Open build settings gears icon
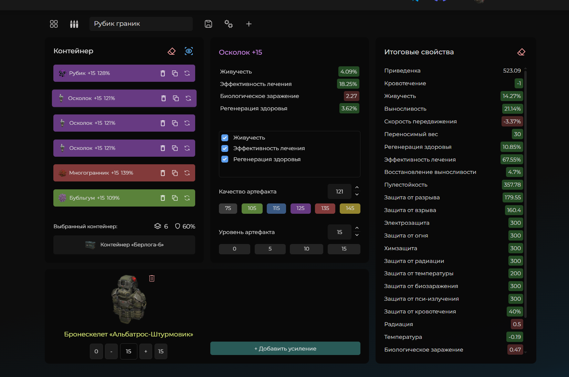The image size is (569, 377). click(x=229, y=24)
